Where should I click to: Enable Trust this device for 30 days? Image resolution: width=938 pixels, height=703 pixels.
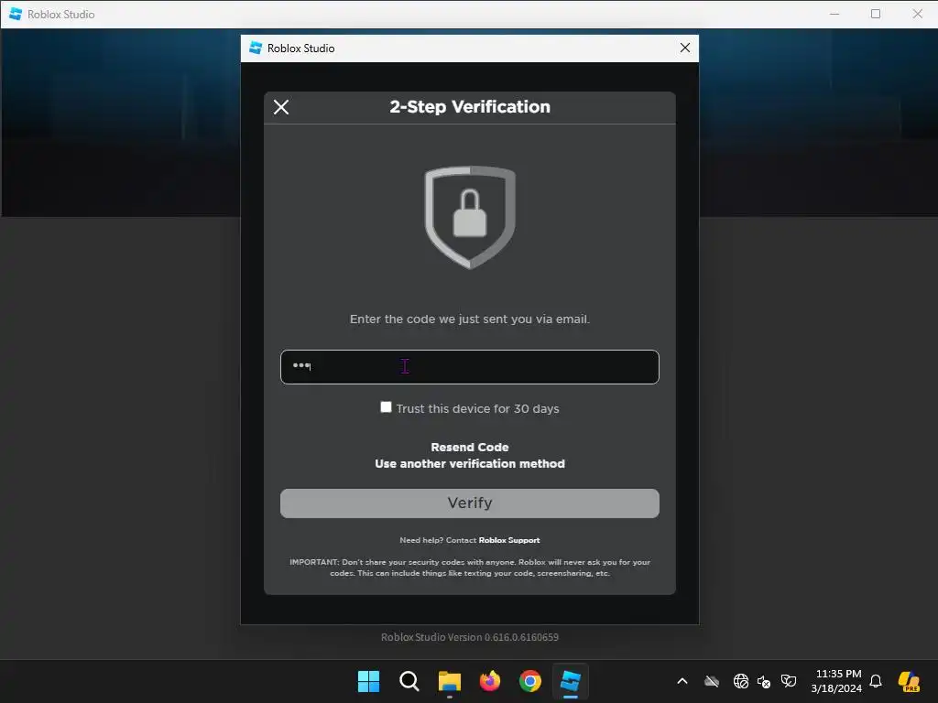pyautogui.click(x=386, y=407)
